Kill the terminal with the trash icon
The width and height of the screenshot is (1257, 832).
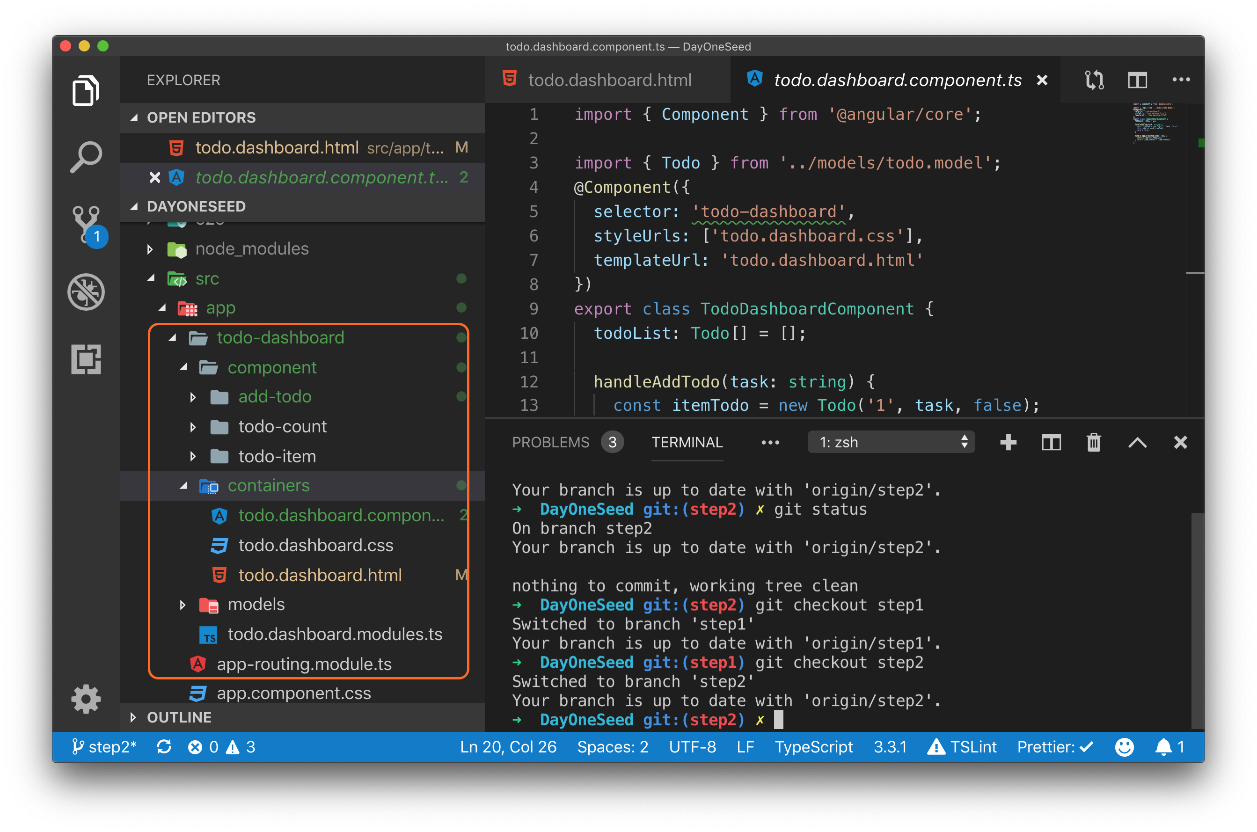click(1094, 442)
